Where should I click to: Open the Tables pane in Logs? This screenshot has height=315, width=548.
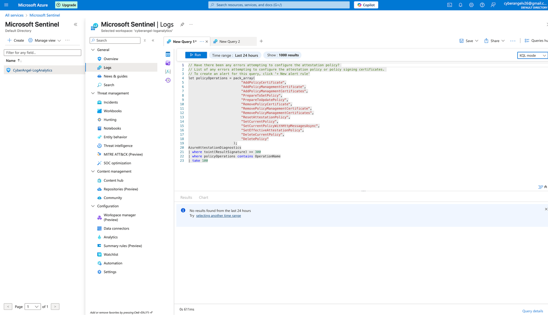pos(168,54)
